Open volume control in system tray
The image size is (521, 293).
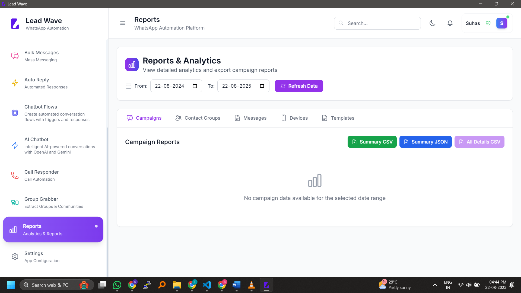(469, 285)
